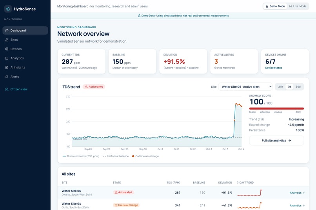Select the 24h time range
This screenshot has height=210, width=316.
pos(281,87)
